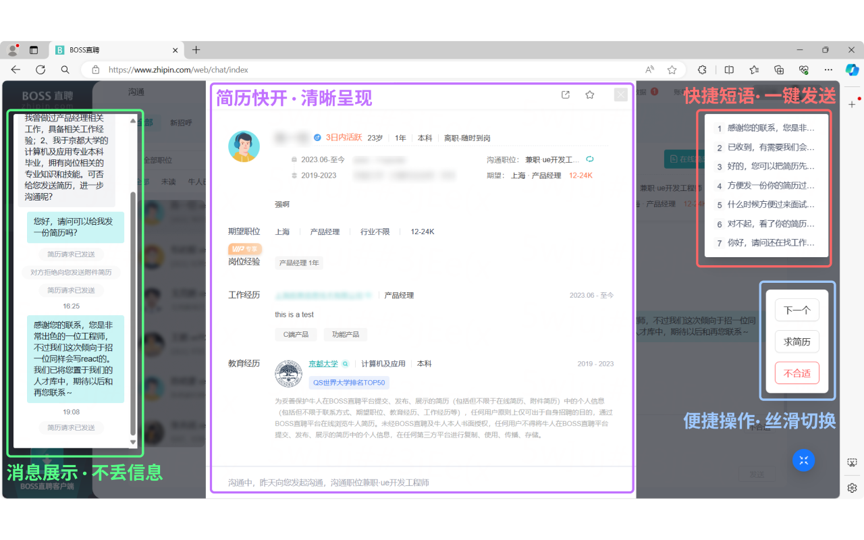The height and width of the screenshot is (540, 864).
Task: Star the candidate resume as favorite
Action: pyautogui.click(x=589, y=94)
